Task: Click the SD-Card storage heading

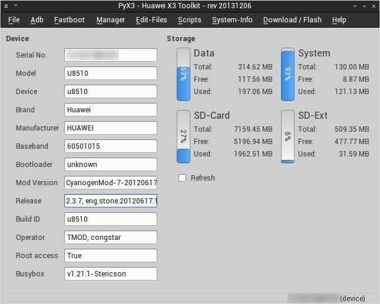Action: 212,116
